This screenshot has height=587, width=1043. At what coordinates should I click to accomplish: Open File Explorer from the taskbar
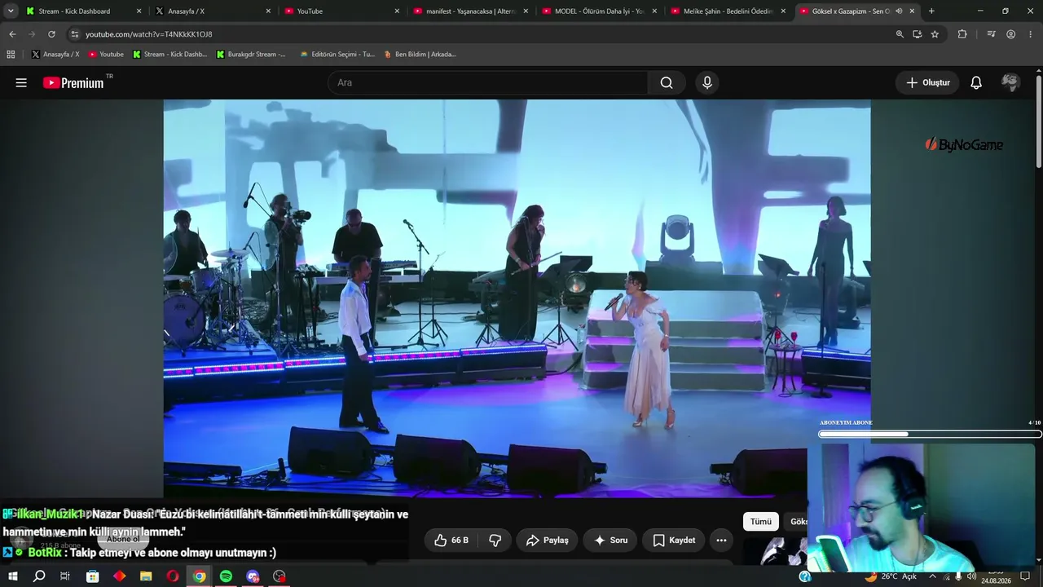click(x=146, y=576)
